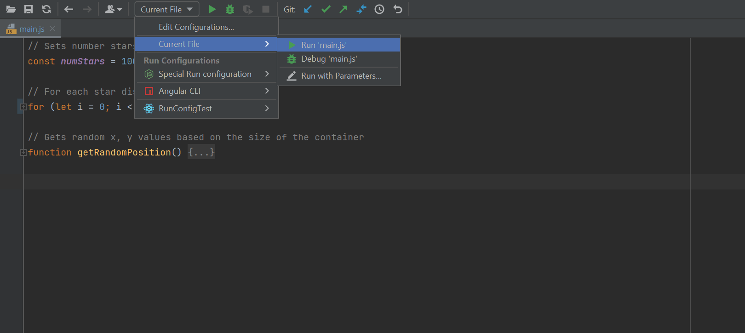Viewport: 745px width, 333px height.
Task: Click the Save All disk icon
Action: click(x=29, y=9)
